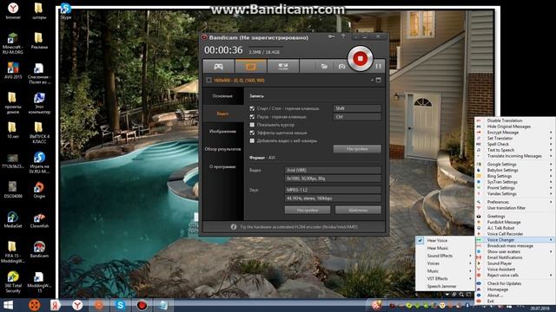Toggle Pause hotkey checkbox
This screenshot has height=312, width=556.
(252, 116)
